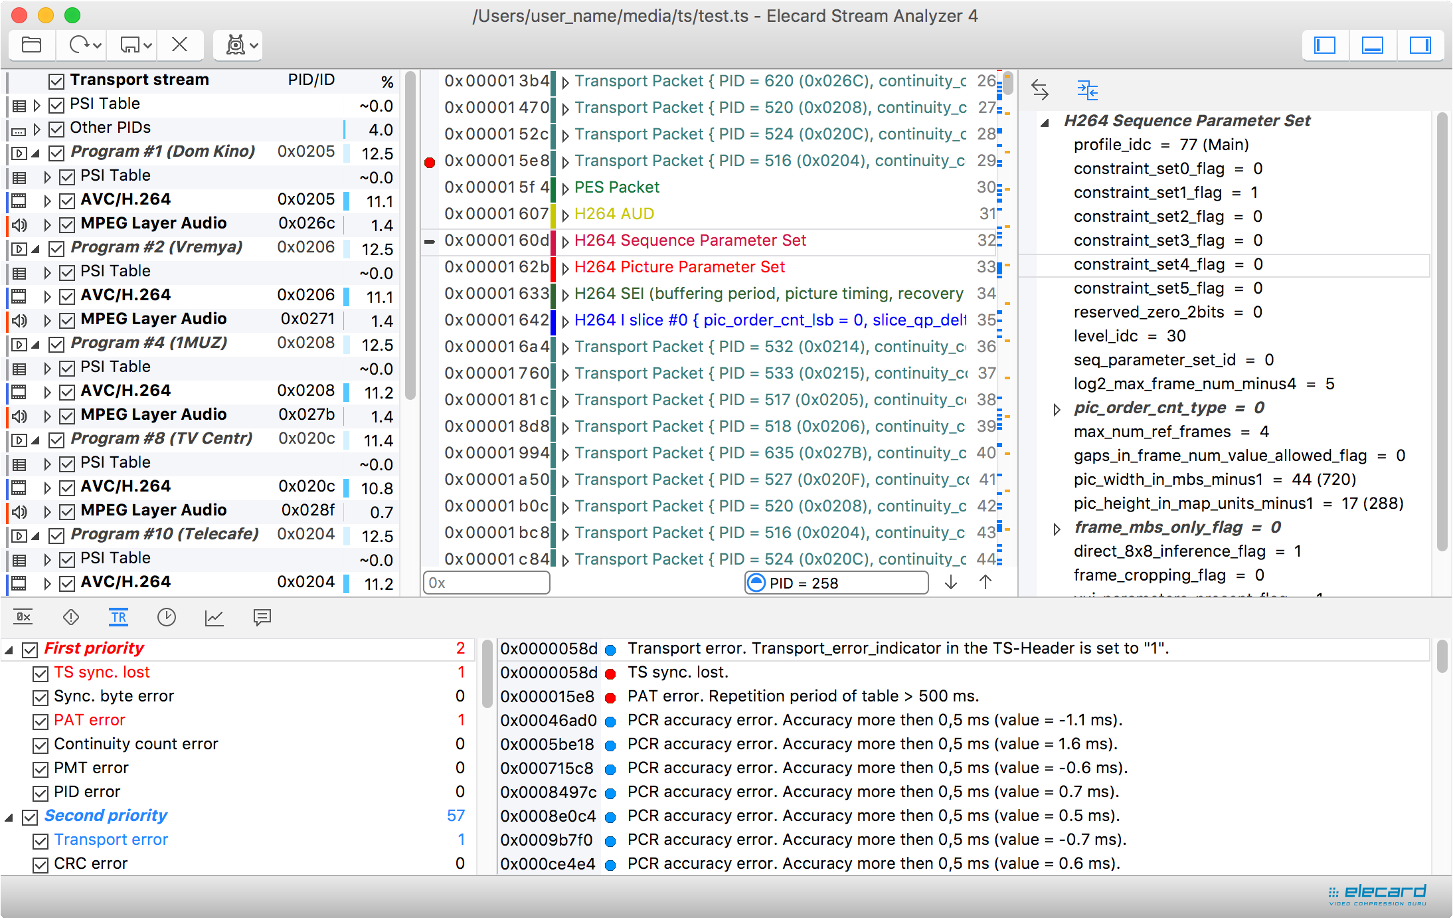Toggle the Second priority checkbox
Screen dimensions: 1453x918
click(x=30, y=817)
